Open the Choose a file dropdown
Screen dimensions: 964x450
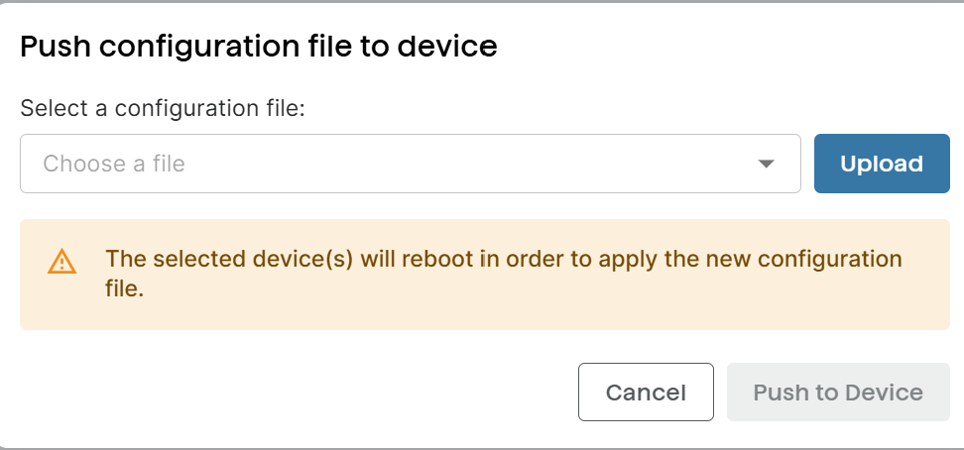410,164
